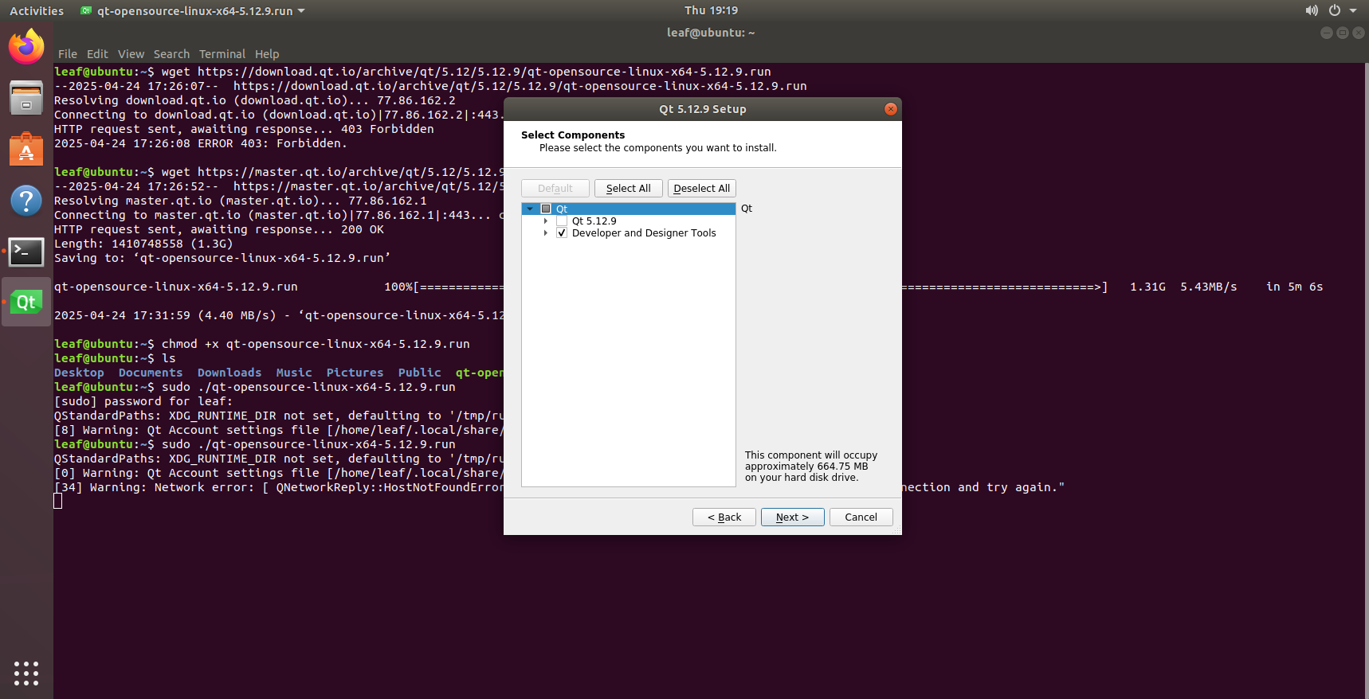Expand the Qt 5.12.9 tree node

coord(546,221)
